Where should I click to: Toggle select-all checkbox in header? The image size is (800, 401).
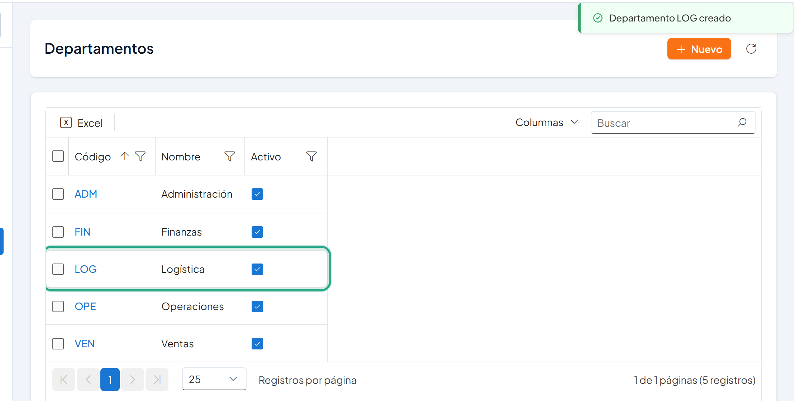[x=58, y=156]
